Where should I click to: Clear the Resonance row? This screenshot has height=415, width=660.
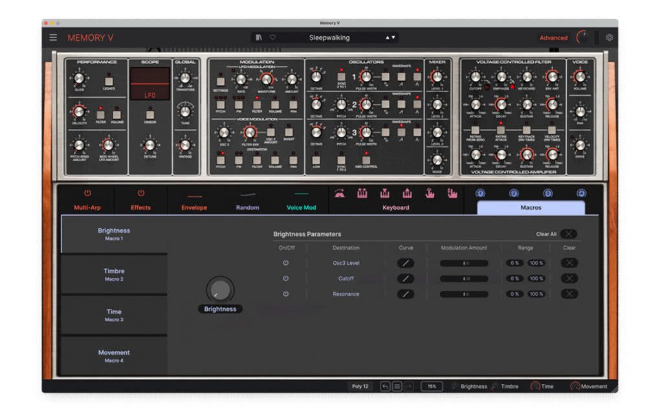click(x=569, y=294)
